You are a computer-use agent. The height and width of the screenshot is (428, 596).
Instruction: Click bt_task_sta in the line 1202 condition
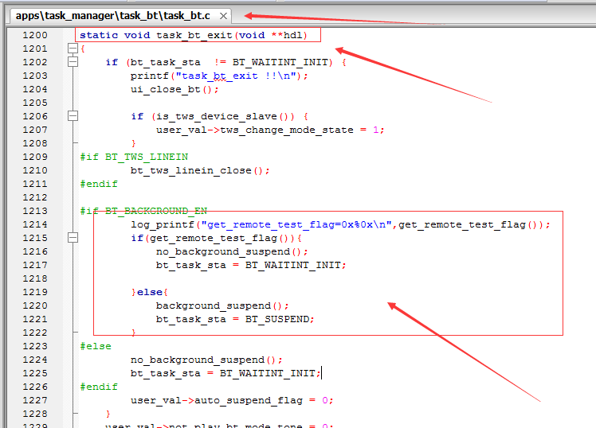(x=166, y=62)
